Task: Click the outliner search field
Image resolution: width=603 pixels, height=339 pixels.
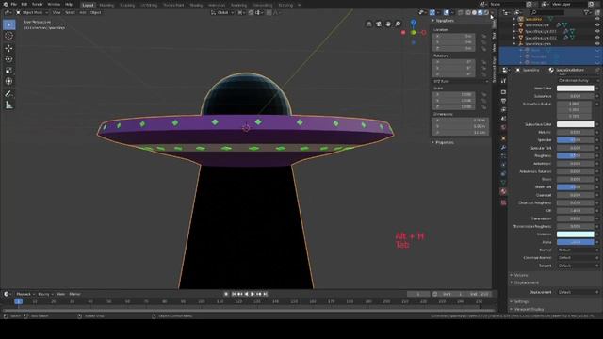Action: coord(547,12)
